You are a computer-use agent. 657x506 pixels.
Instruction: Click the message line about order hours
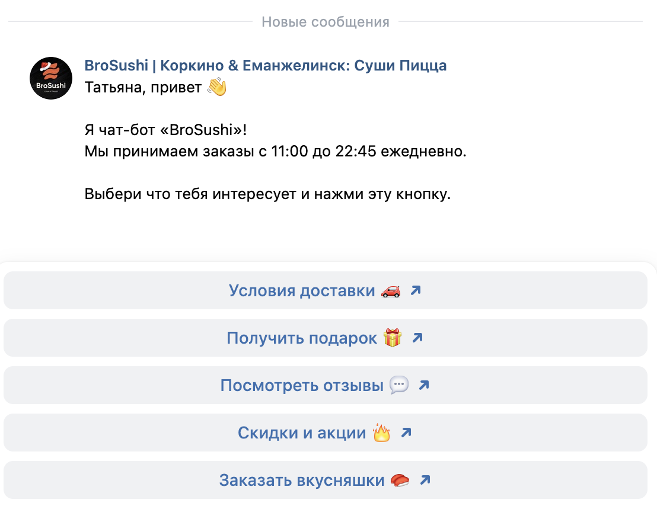coord(276,151)
